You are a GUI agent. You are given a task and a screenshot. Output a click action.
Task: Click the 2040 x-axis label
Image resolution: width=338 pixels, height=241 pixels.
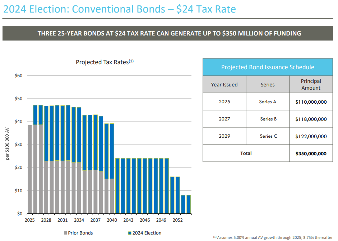click(x=112, y=220)
